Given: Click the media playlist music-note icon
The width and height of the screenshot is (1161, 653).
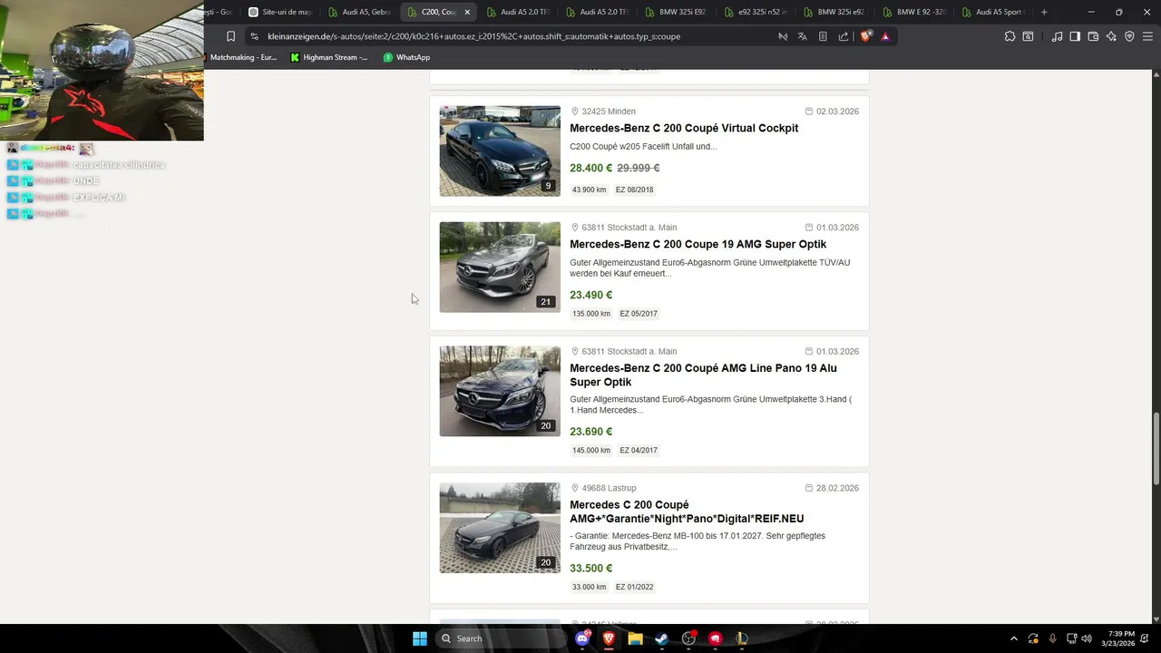Looking at the screenshot, I should 1057,36.
